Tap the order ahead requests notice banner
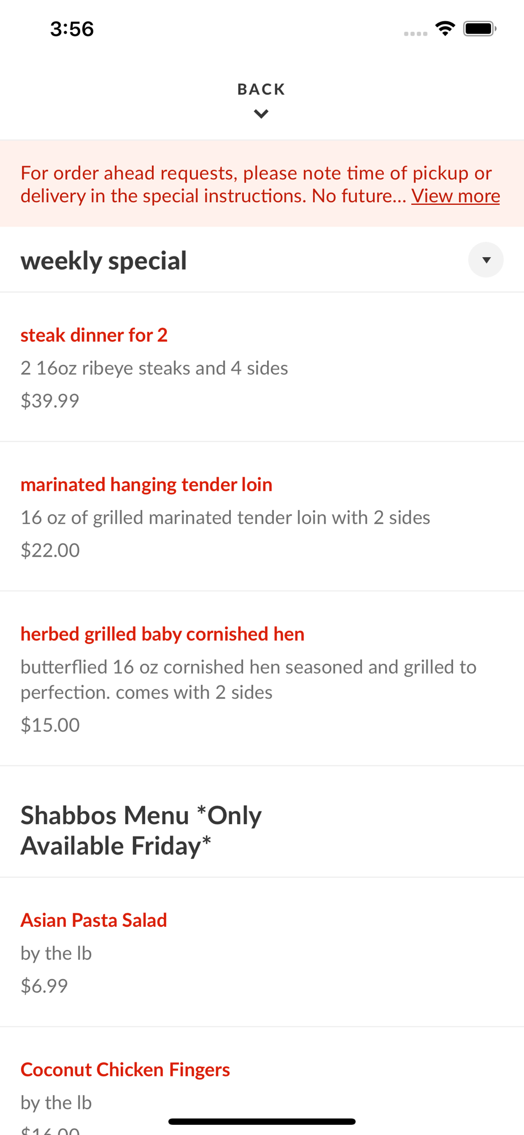524x1135 pixels. (262, 184)
